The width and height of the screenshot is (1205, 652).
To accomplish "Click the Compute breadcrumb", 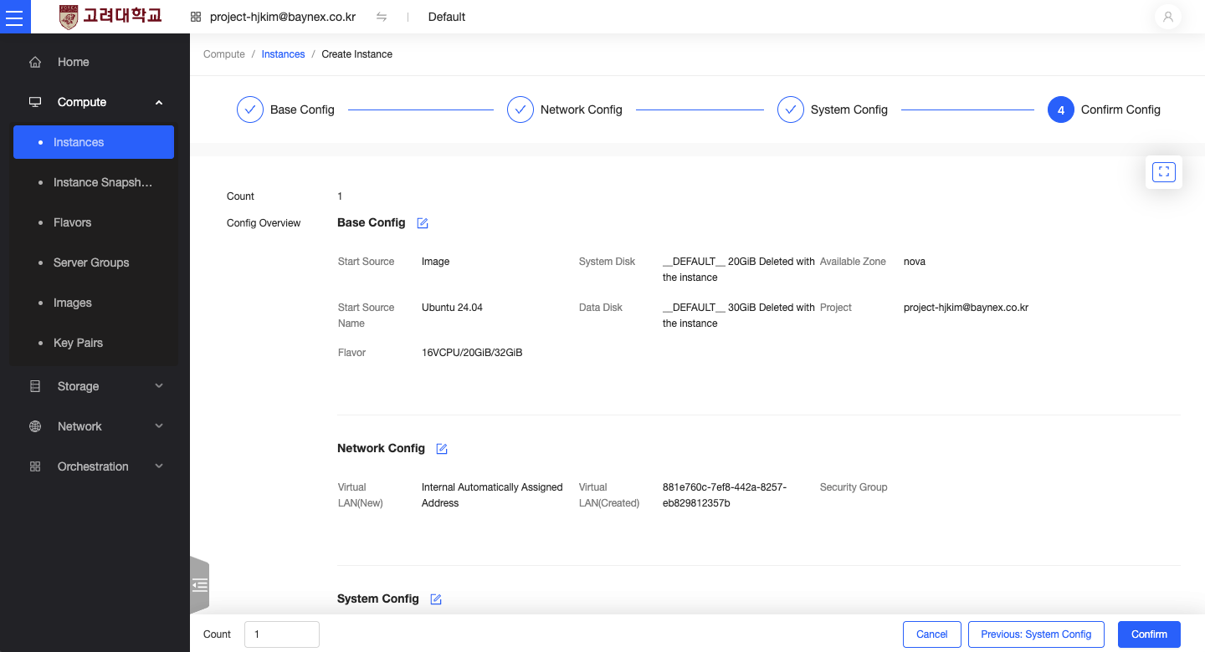I will (224, 54).
